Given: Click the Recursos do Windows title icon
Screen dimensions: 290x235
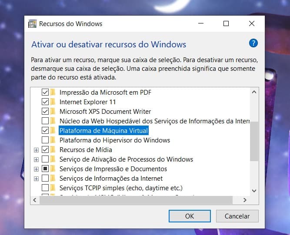Looking at the screenshot, I should 33,23.
